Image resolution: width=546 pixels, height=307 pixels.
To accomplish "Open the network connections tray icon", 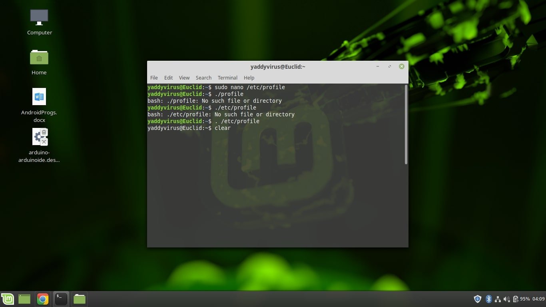I will pyautogui.click(x=498, y=299).
